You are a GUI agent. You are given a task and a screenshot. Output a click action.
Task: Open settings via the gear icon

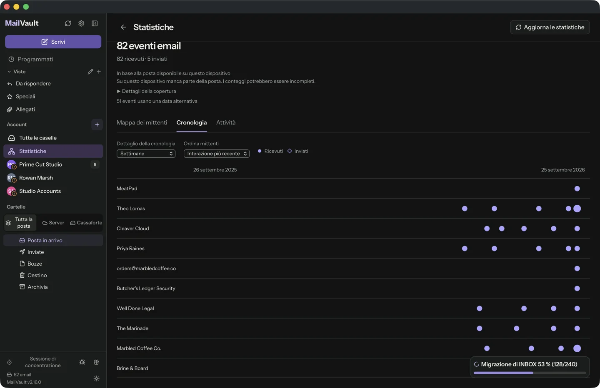click(81, 24)
